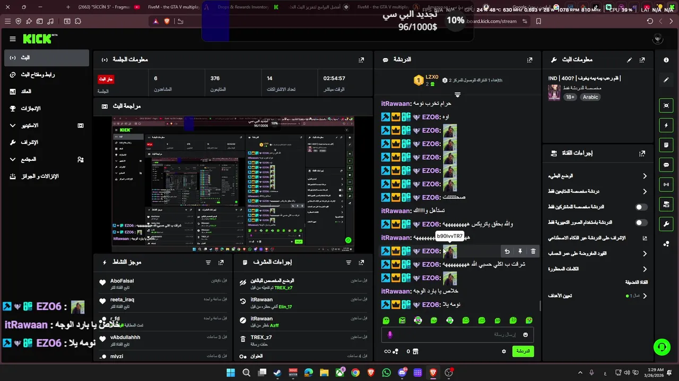Open chat settings gear icon
Image resolution: width=679 pixels, height=381 pixels.
(x=504, y=351)
